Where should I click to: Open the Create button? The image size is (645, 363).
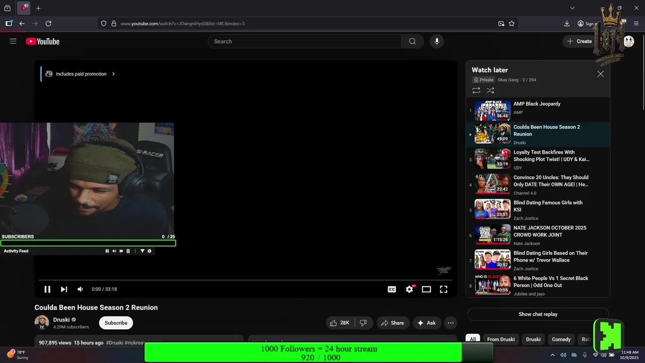coord(579,41)
